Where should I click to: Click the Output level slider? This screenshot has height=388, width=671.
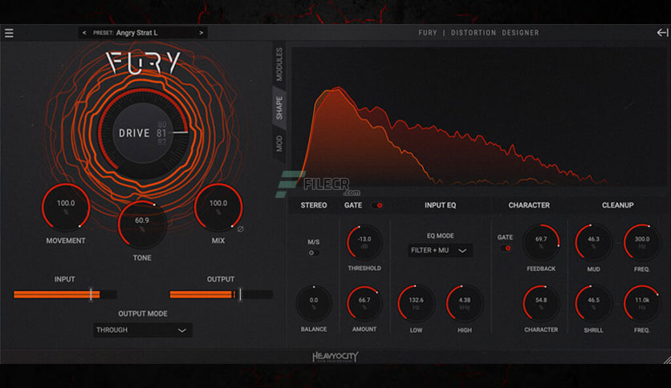(221, 294)
